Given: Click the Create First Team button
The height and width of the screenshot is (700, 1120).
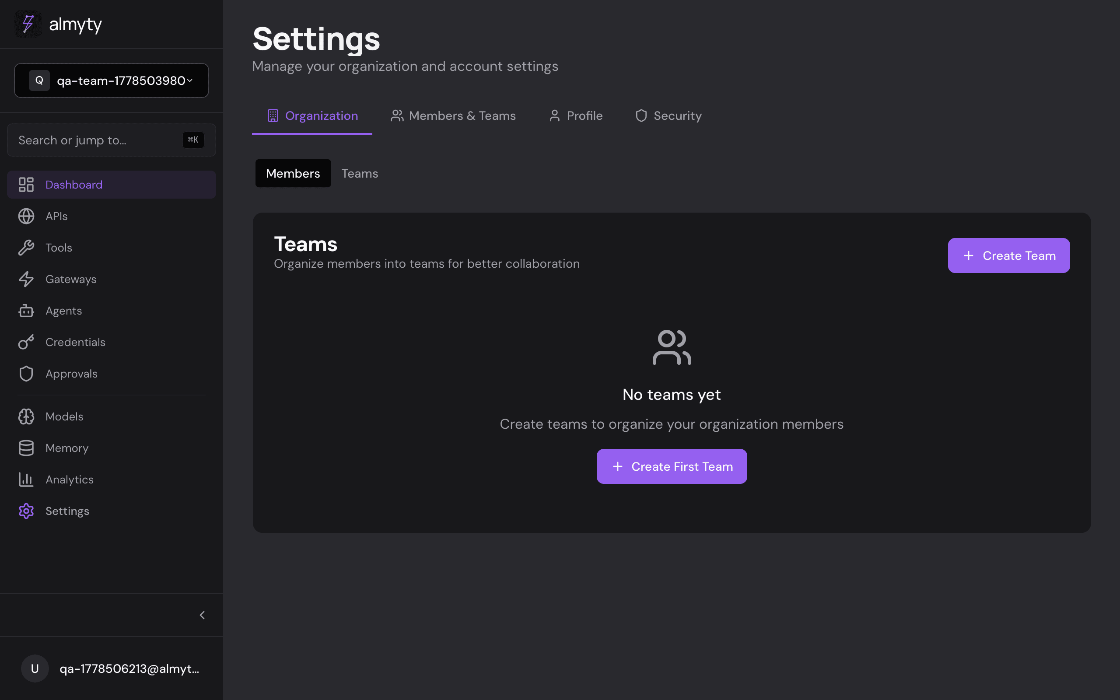Looking at the screenshot, I should coord(672,466).
